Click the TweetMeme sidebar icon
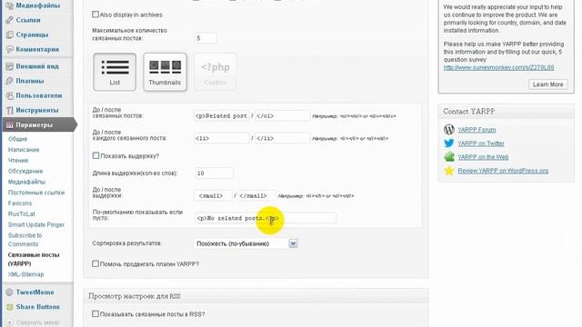 click(x=10, y=292)
